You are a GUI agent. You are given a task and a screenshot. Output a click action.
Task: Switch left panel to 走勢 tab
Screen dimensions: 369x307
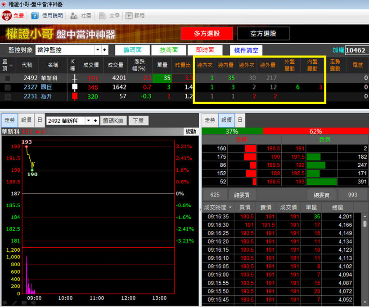(x=9, y=120)
